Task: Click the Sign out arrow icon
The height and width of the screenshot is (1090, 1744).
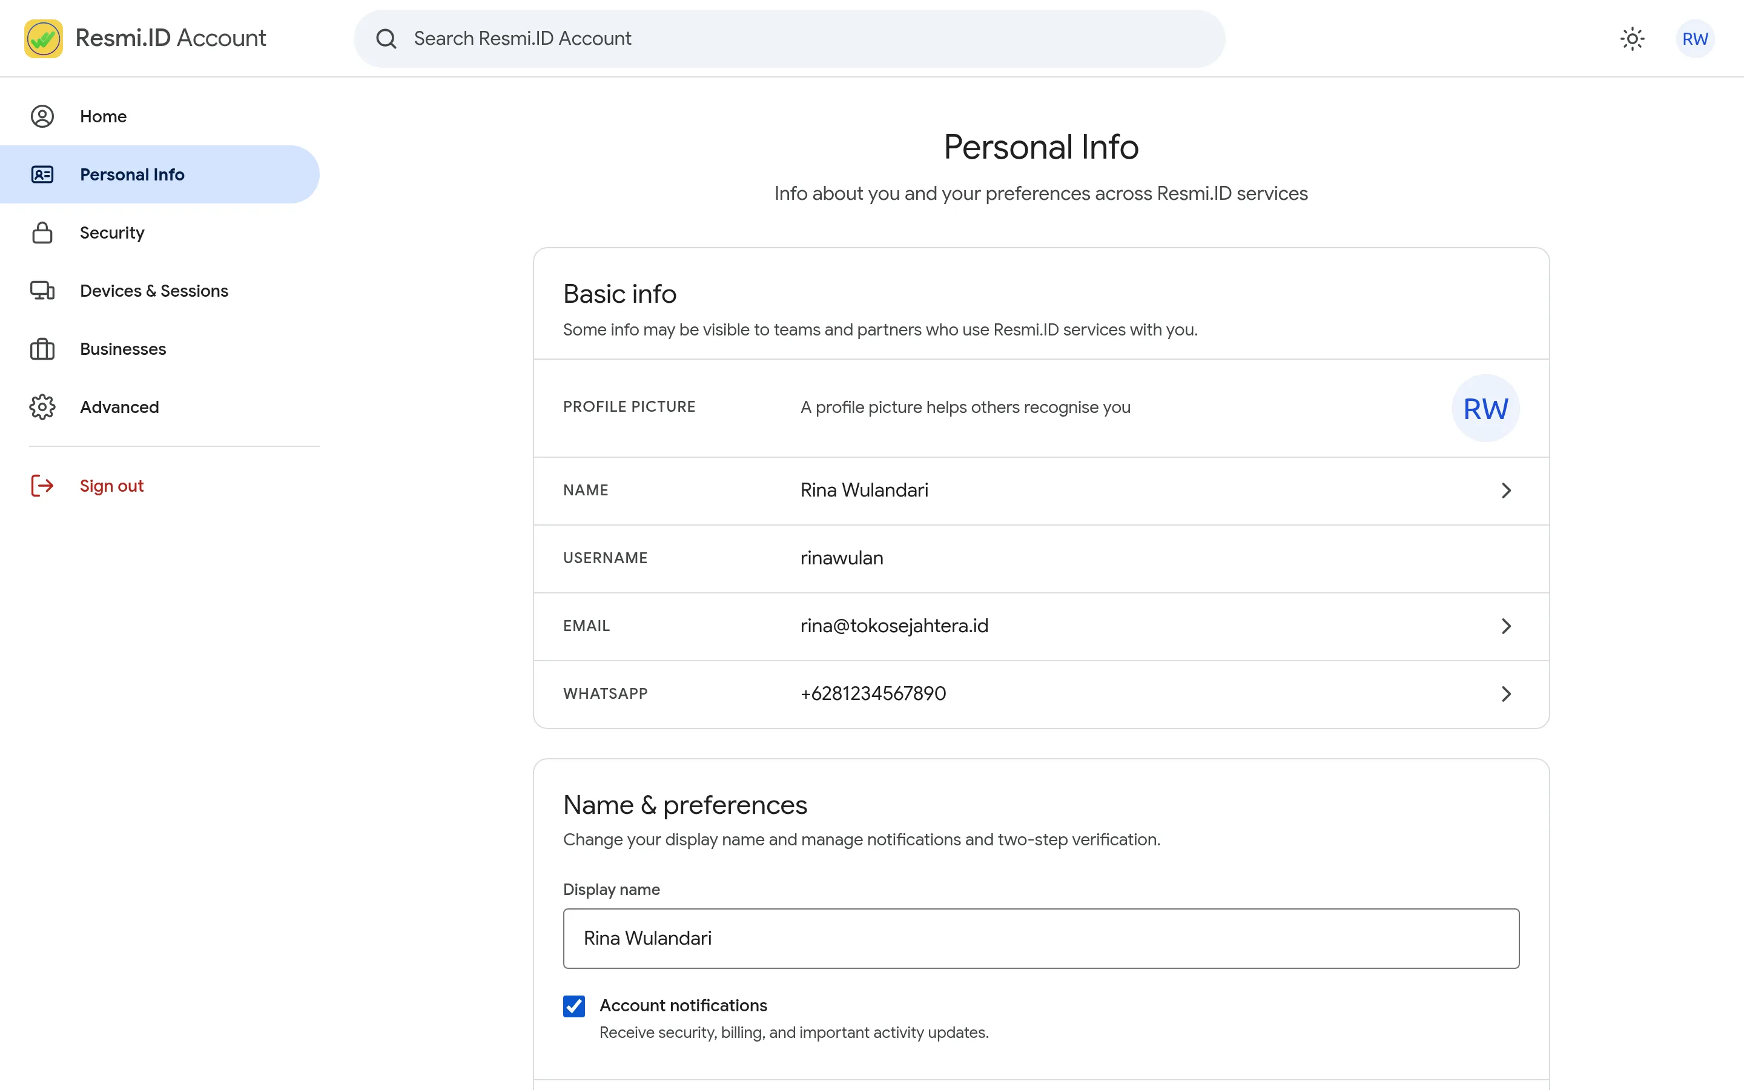Action: point(42,486)
